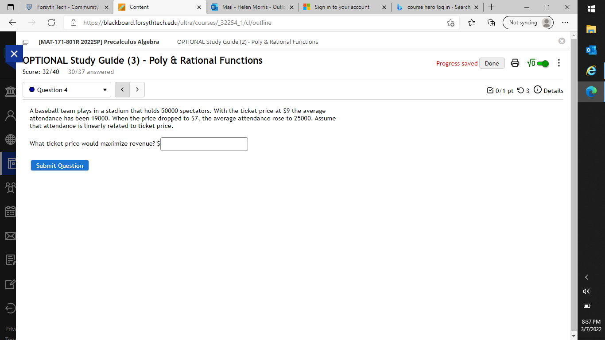Viewport: 605px width, 340px height.
Task: Go to the next question
Action: (137, 90)
